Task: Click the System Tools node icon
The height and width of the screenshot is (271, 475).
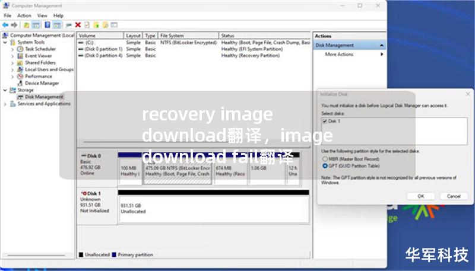Action: point(12,42)
